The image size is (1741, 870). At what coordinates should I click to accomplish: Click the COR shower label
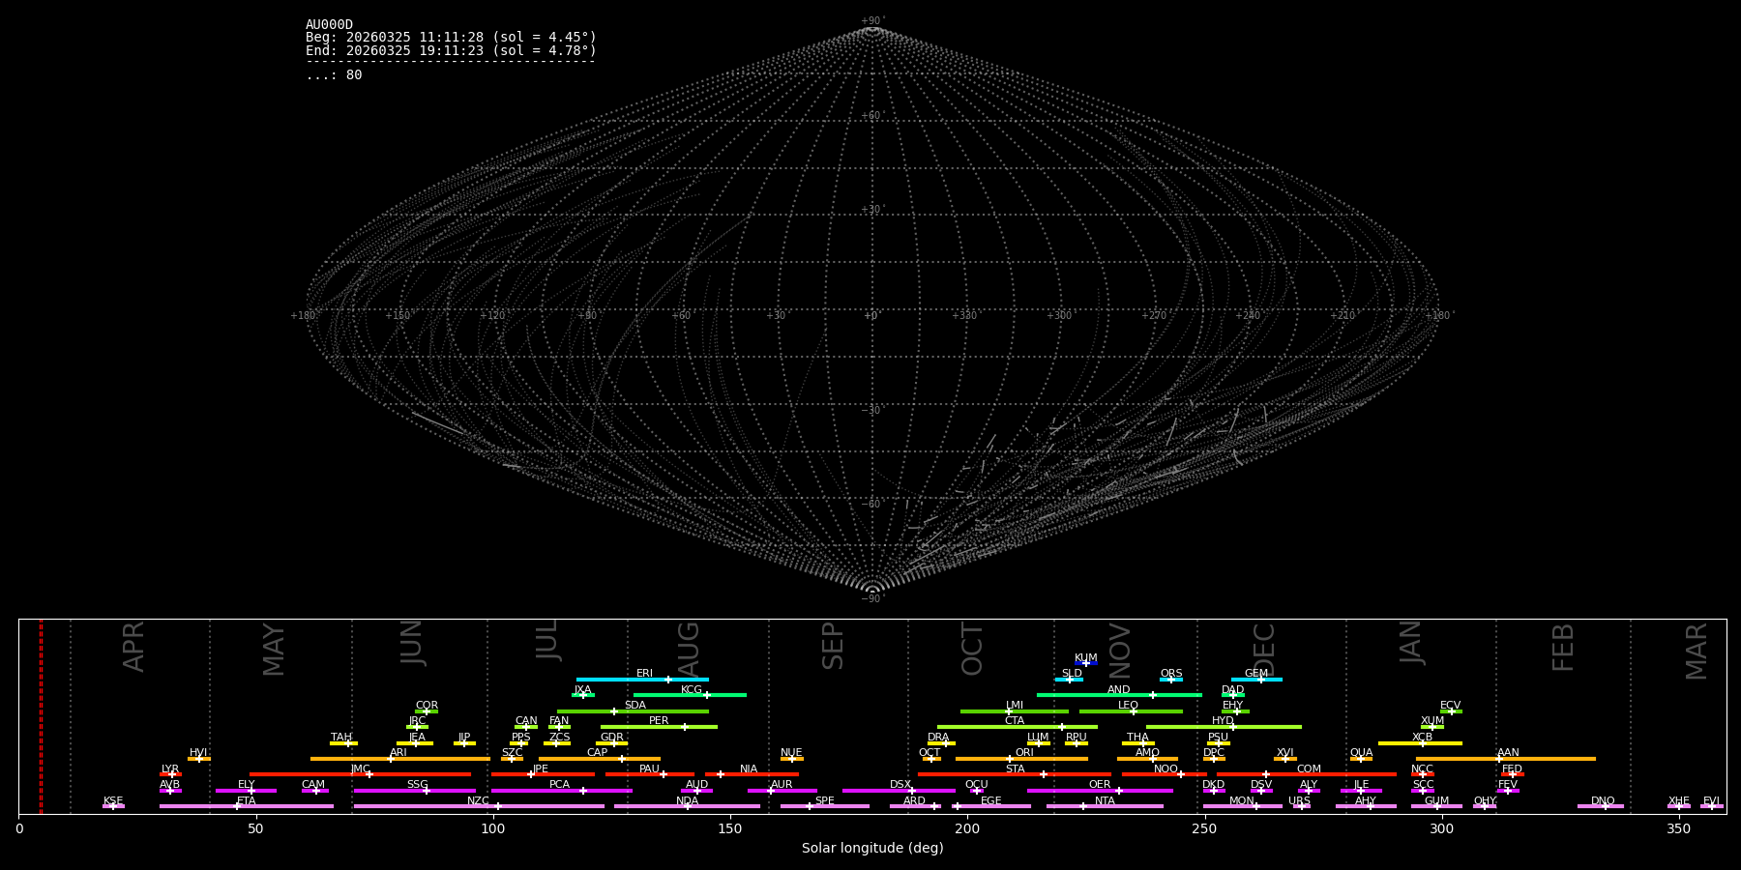tap(427, 706)
